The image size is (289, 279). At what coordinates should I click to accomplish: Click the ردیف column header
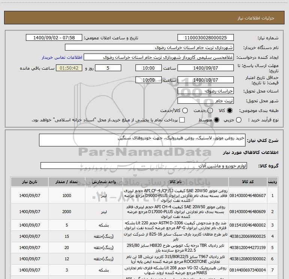pyautogui.click(x=272, y=182)
